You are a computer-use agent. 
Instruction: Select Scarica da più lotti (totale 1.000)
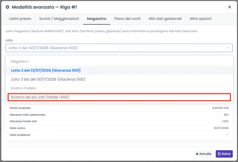119,97
